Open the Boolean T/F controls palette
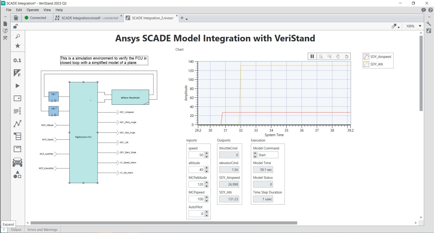This screenshot has height=233, width=434. 17,73
